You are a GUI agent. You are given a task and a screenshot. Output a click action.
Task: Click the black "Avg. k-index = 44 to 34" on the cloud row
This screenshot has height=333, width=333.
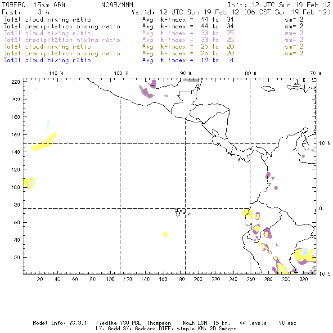click(188, 19)
